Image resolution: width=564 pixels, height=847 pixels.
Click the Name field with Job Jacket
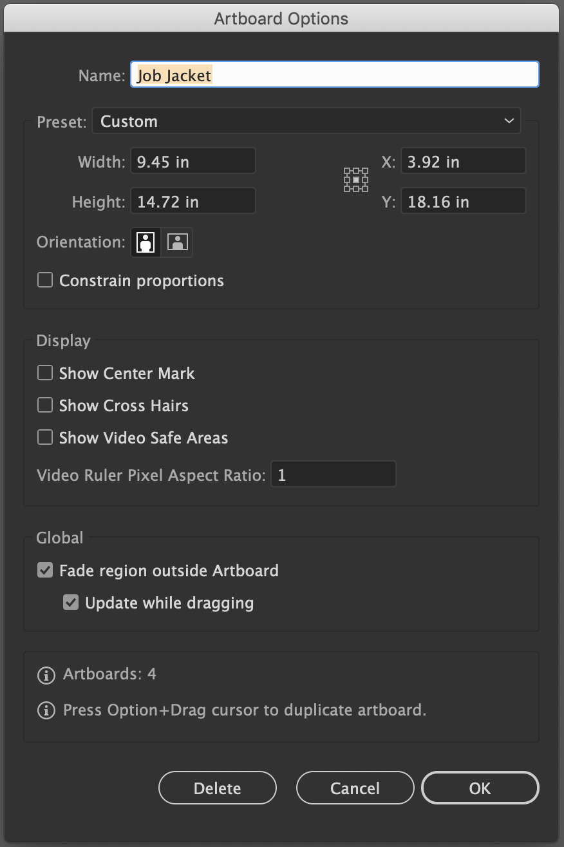point(335,75)
